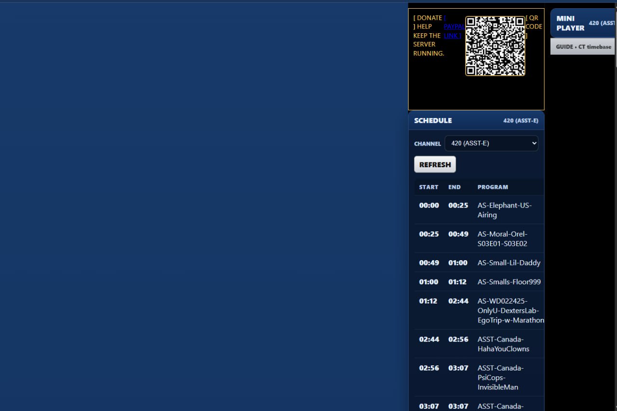
Task: Select the AS-Small-Lil-Daddy program
Action: coord(509,263)
